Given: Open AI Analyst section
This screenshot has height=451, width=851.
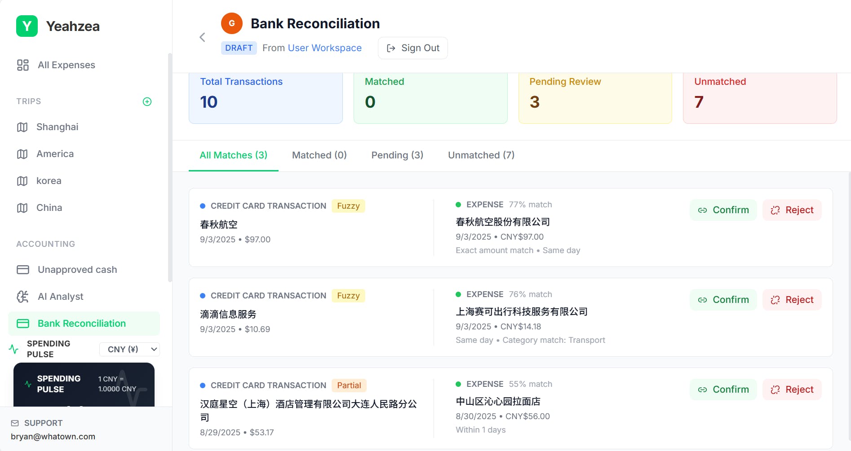Looking at the screenshot, I should pyautogui.click(x=84, y=297).
